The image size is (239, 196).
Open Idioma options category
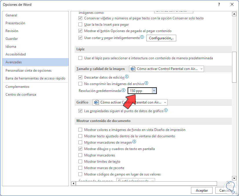pos(36,47)
